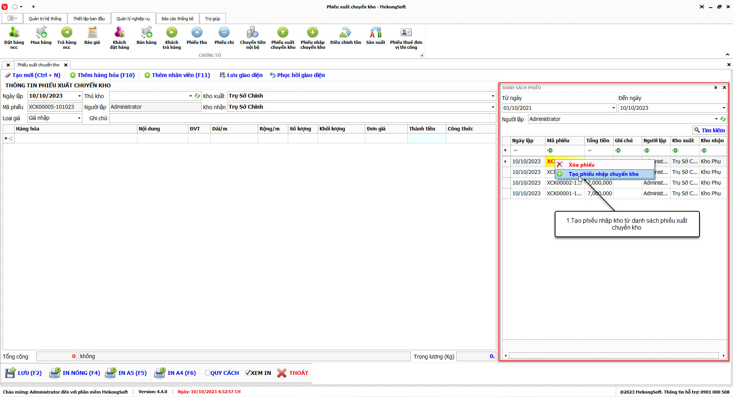Expand the Kho nhận dropdown
Image resolution: width=733 pixels, height=397 pixels.
coord(493,107)
